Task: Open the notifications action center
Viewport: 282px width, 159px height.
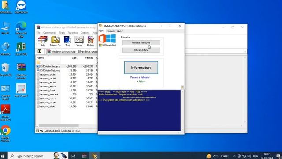Action: [x=278, y=156]
